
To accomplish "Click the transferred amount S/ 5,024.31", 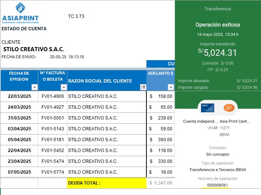I will click(218, 53).
